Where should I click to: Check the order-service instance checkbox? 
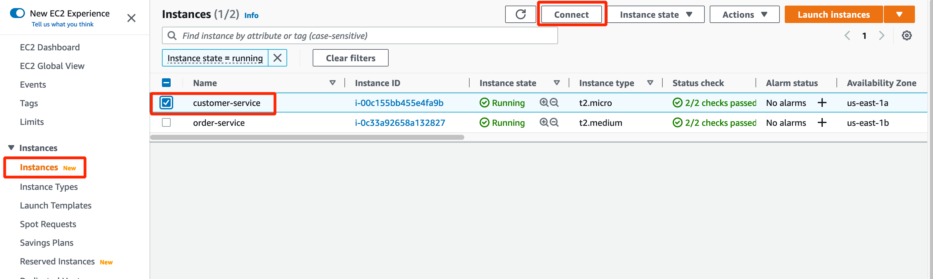click(x=166, y=122)
